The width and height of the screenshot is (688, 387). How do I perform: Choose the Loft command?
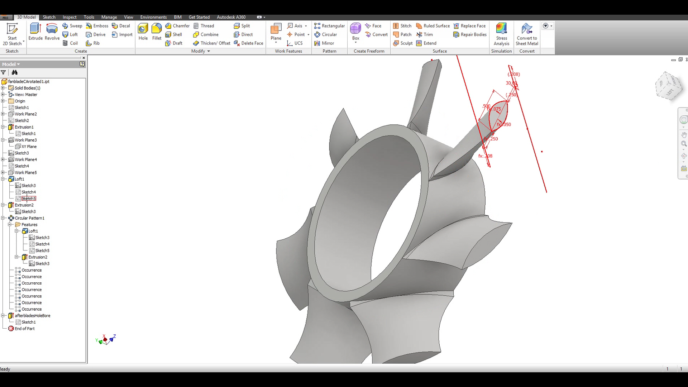[70, 34]
